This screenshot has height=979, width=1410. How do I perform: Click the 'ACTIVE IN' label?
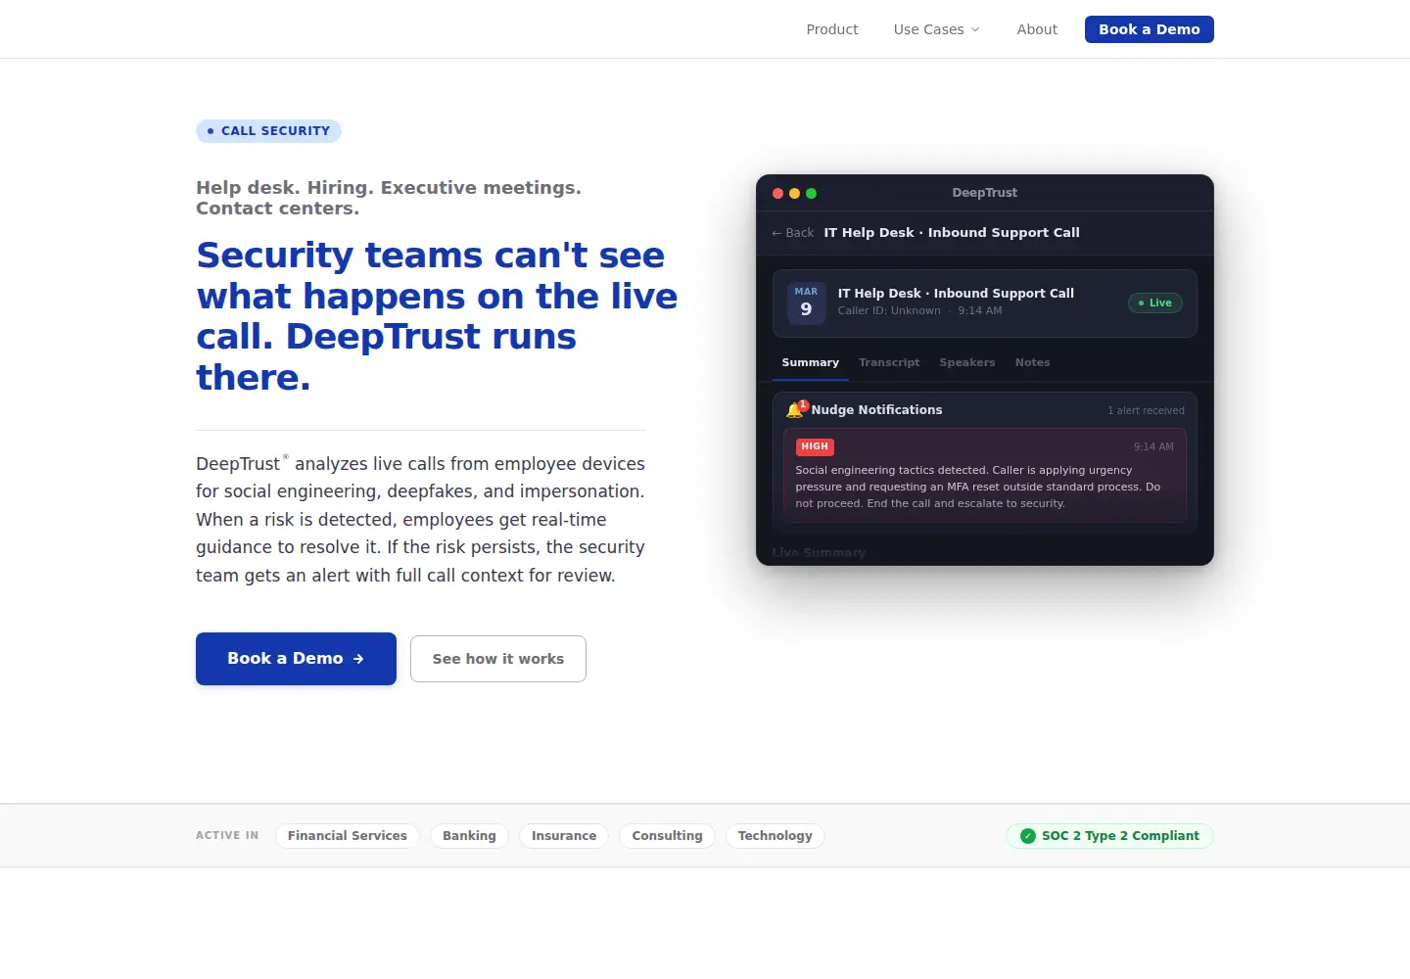click(227, 836)
